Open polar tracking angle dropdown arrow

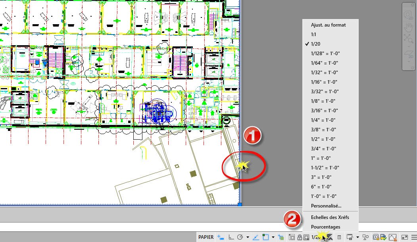pos(248,237)
